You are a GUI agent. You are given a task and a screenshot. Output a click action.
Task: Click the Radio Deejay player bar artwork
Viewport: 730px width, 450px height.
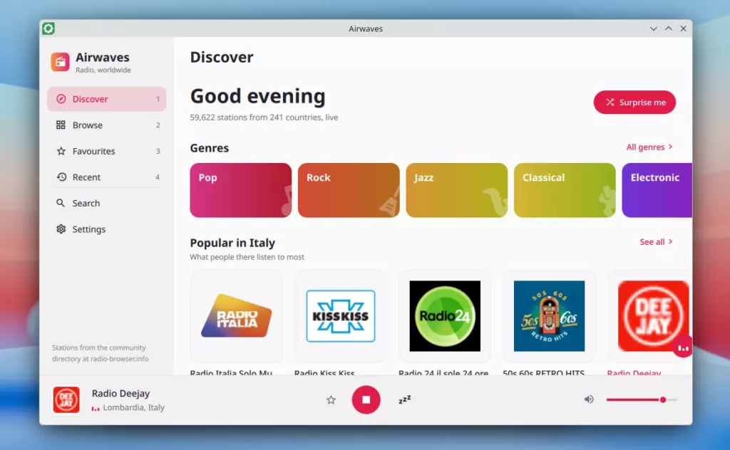[x=66, y=399]
